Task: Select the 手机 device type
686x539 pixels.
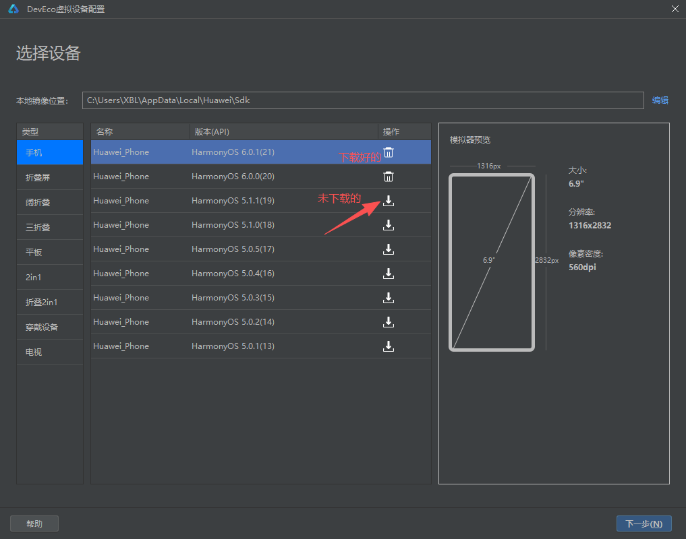Action: 50,152
